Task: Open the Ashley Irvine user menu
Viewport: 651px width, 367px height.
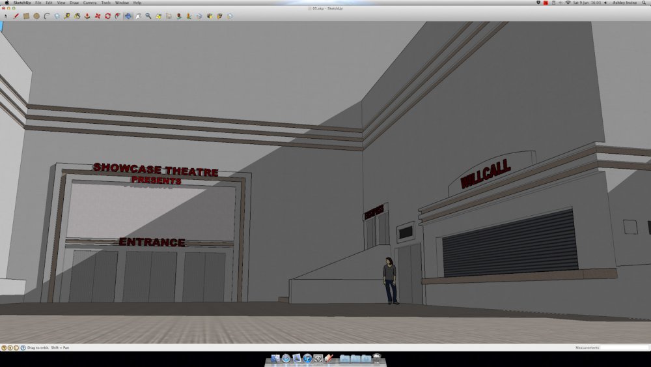Action: pos(624,3)
